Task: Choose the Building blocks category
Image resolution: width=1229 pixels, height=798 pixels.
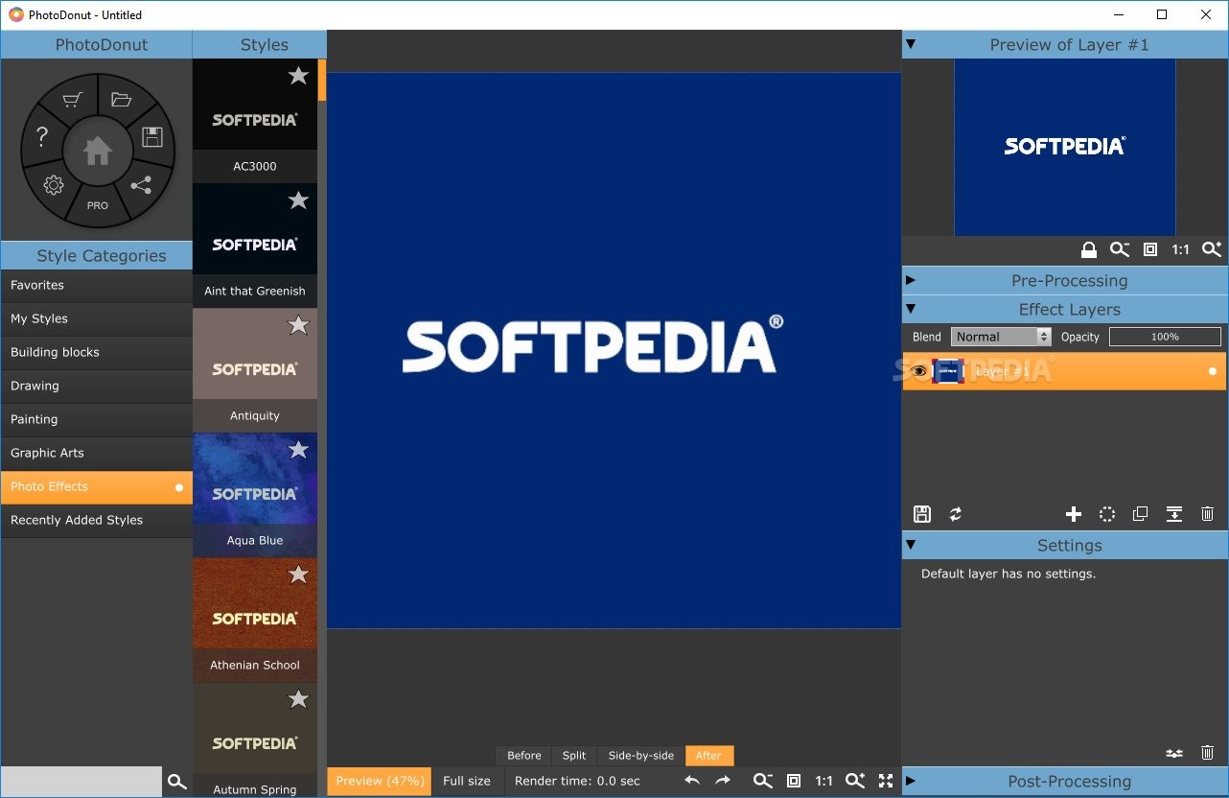Action: click(97, 352)
